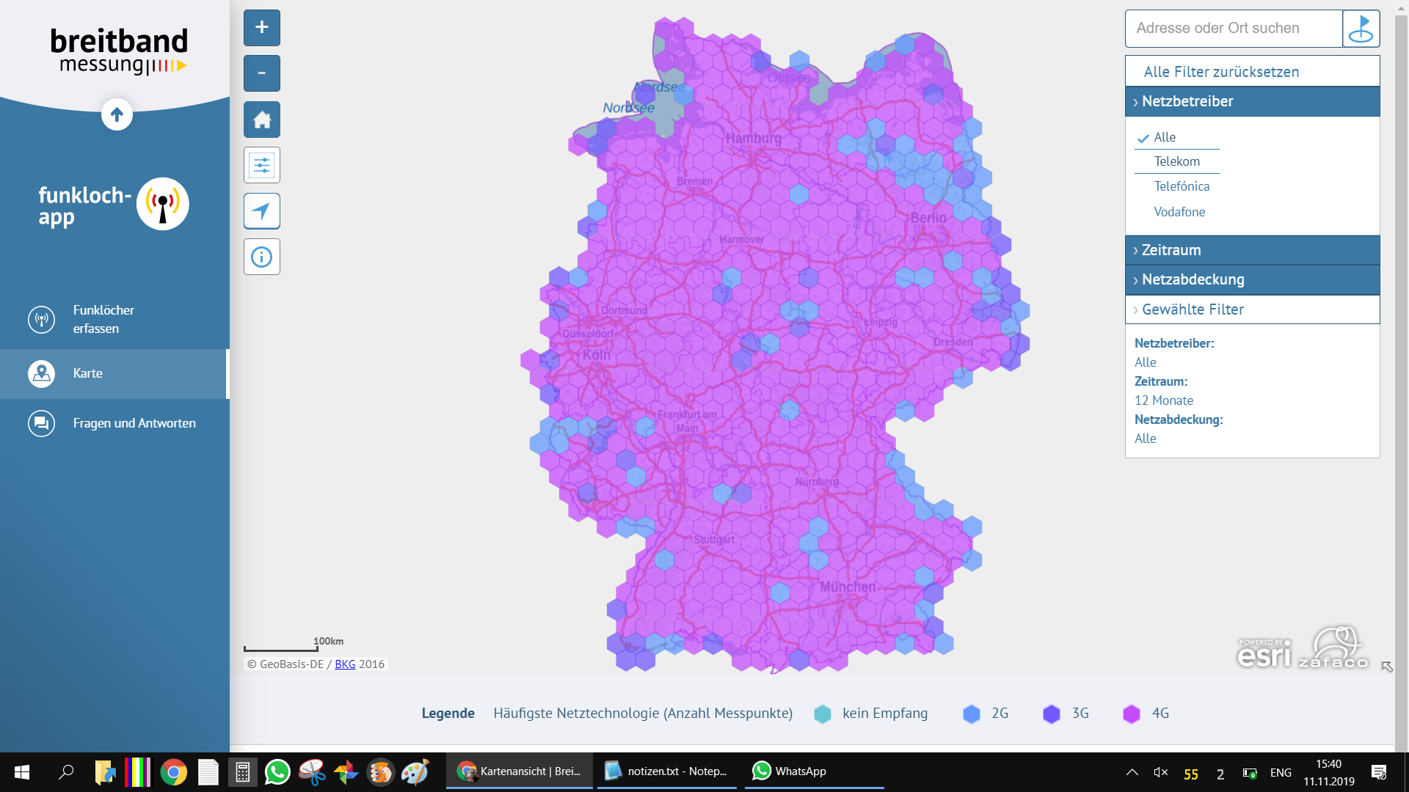Select the Telekom network operator

[1176, 161]
